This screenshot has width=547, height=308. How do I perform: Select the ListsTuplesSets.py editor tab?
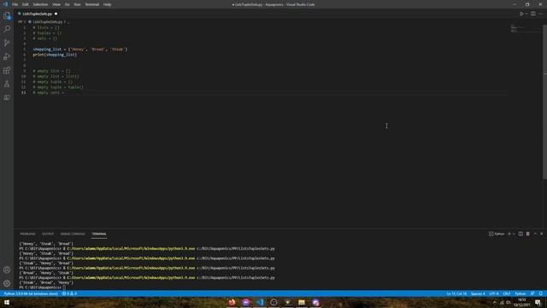(x=37, y=14)
